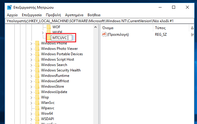Expand the Windows Search key
This screenshot has height=124, width=197.
[x=31, y=65]
